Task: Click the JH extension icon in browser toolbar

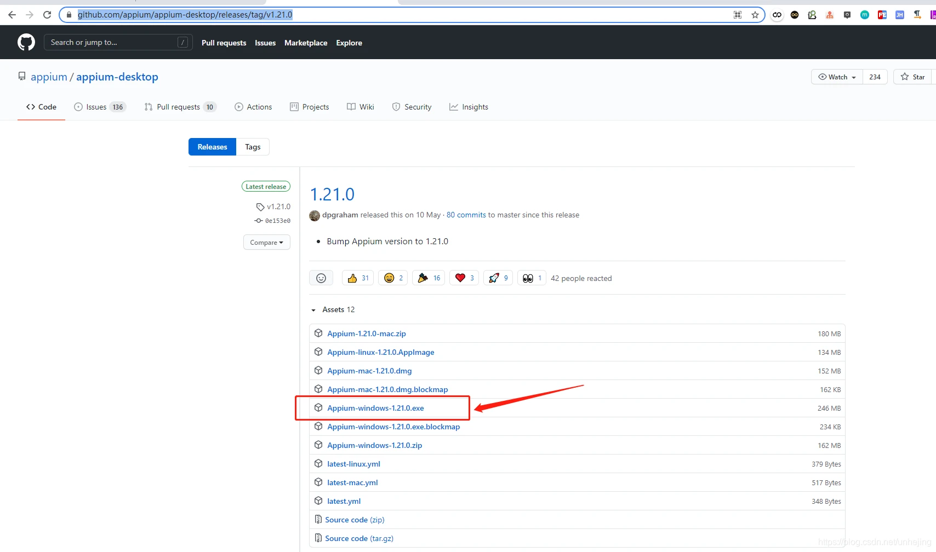Action: click(900, 15)
